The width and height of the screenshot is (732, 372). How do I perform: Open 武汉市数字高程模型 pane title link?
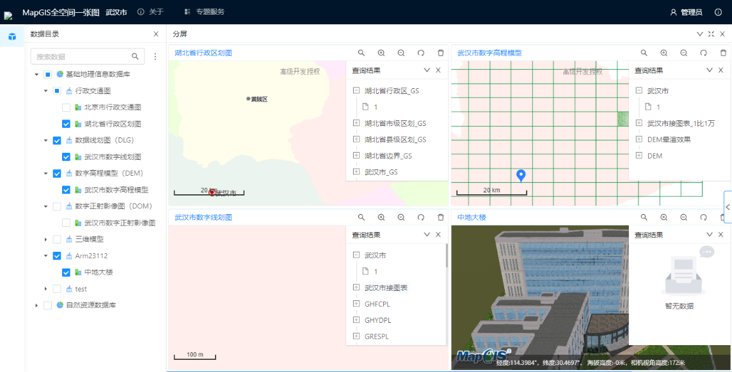[x=489, y=53]
